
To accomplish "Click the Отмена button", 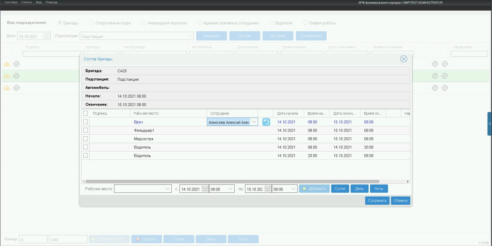I will tap(400, 200).
